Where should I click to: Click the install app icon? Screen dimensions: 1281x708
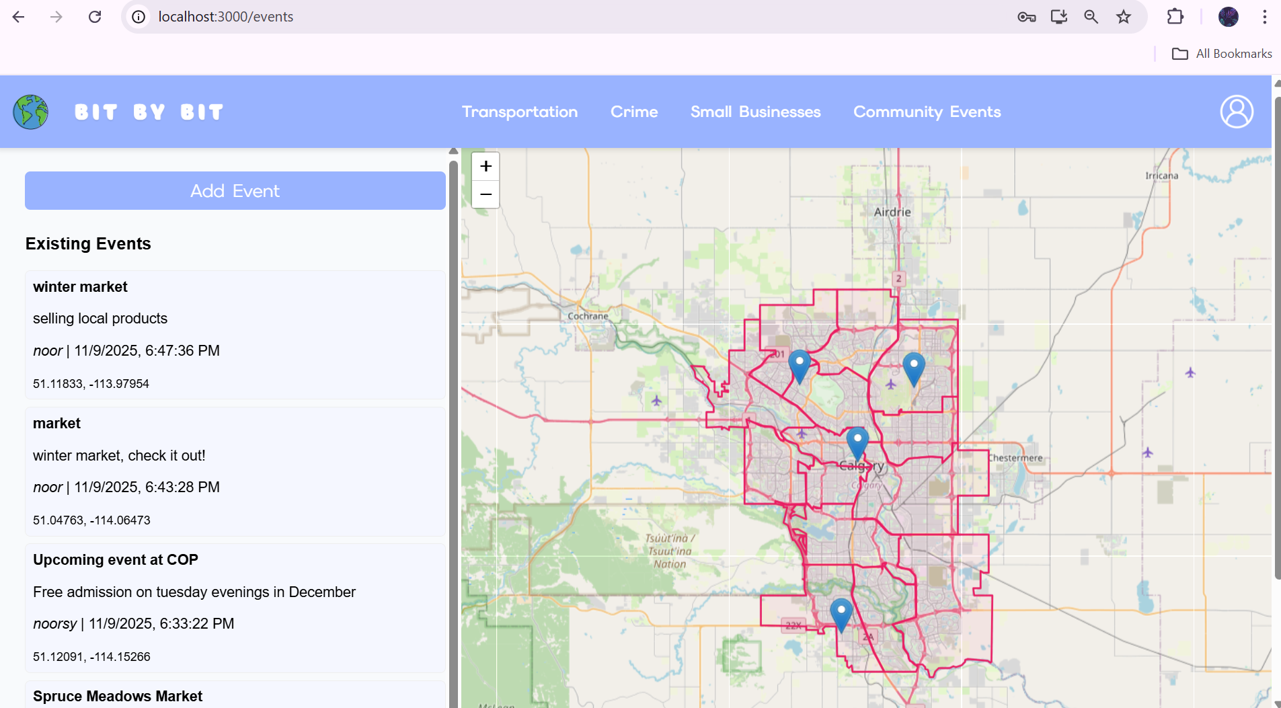click(1059, 17)
